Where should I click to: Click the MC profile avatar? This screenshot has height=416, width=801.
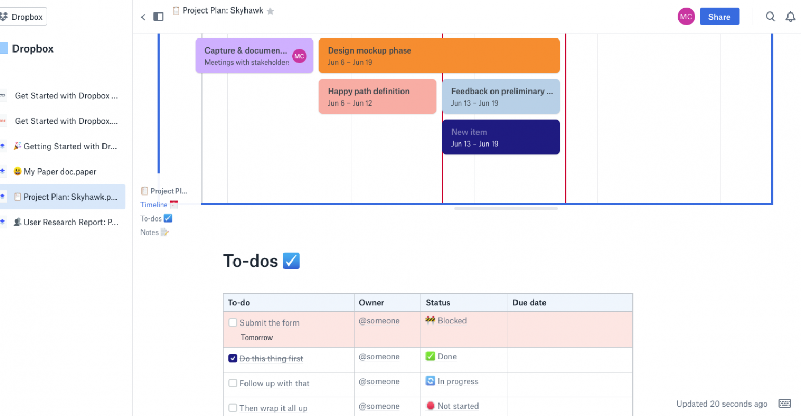[x=686, y=16]
